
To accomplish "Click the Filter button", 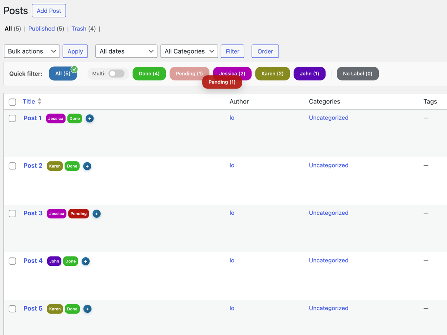I will 232,51.
